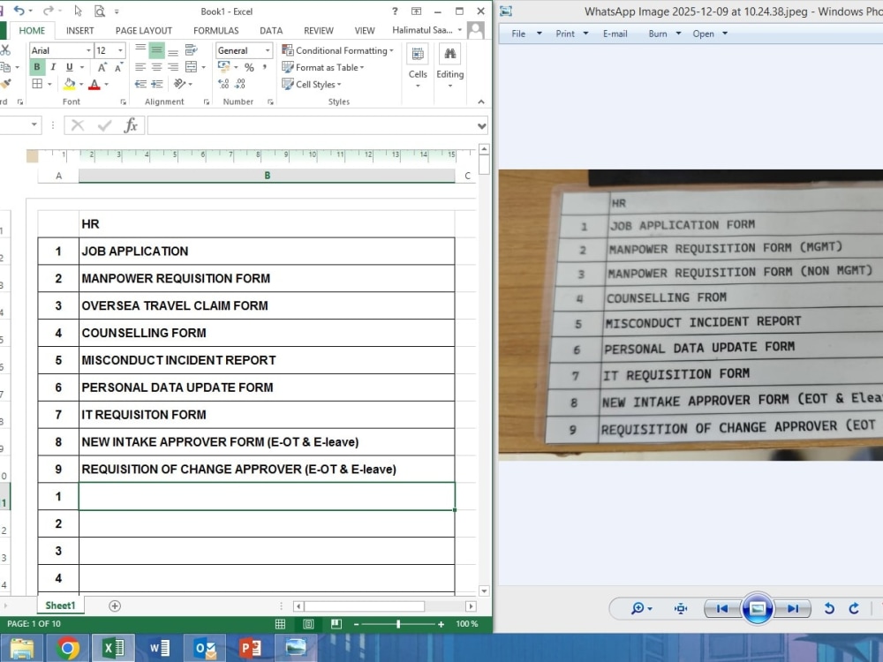This screenshot has height=662, width=883.
Task: Select column B header
Action: tap(267, 176)
